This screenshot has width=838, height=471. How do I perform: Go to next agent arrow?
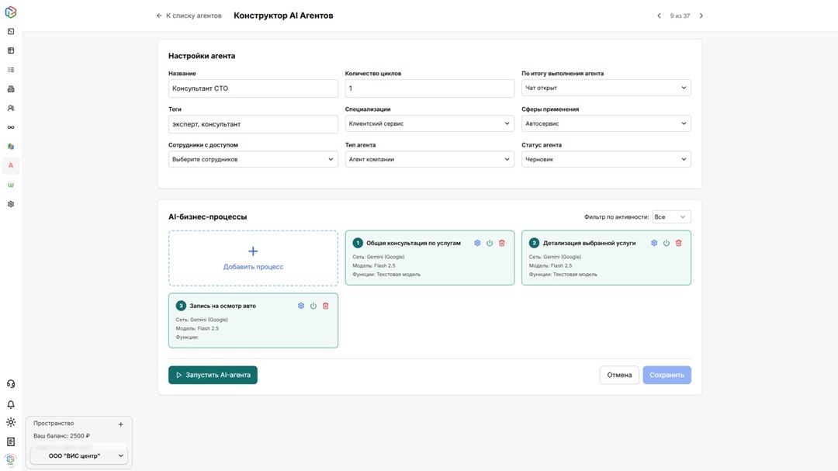click(701, 16)
